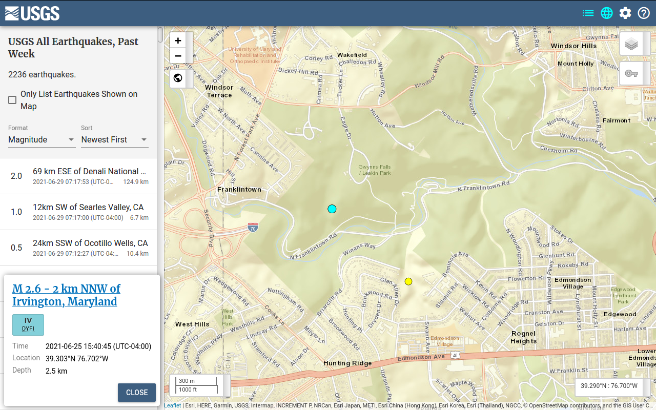Click the IV DYFI intensity badge
The height and width of the screenshot is (410, 656).
[x=28, y=324]
